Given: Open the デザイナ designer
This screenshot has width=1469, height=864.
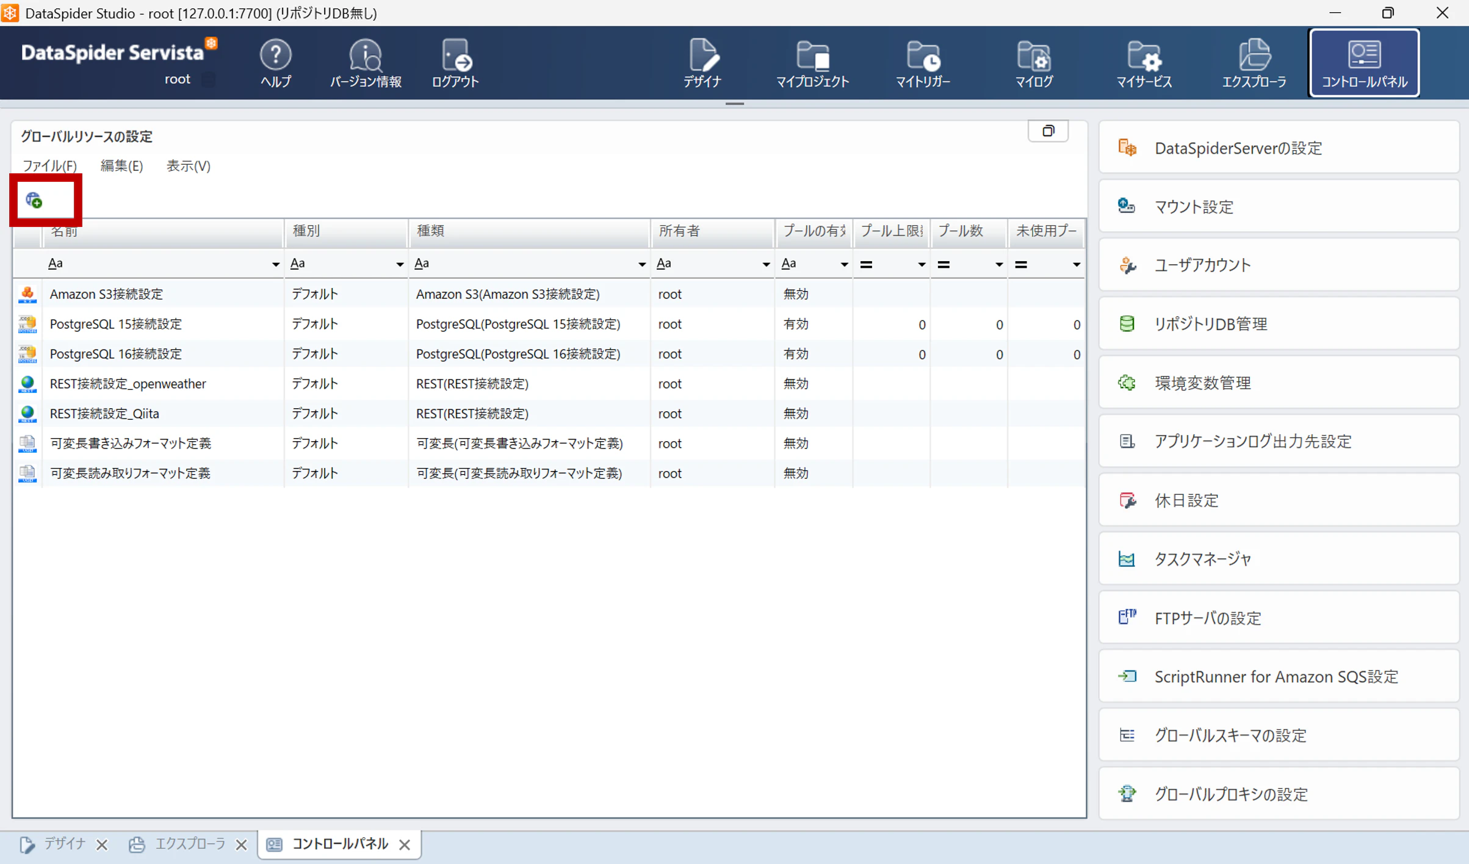Looking at the screenshot, I should click(x=702, y=63).
